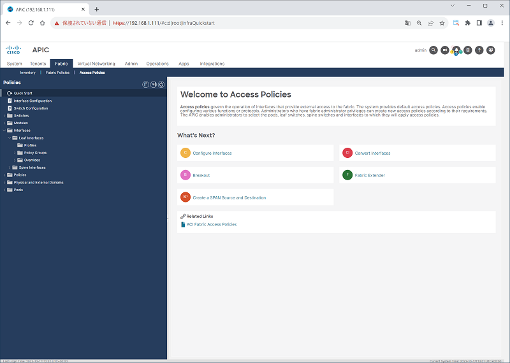510x363 pixels.
Task: Bookmark this page with the star icon
Action: 442,23
